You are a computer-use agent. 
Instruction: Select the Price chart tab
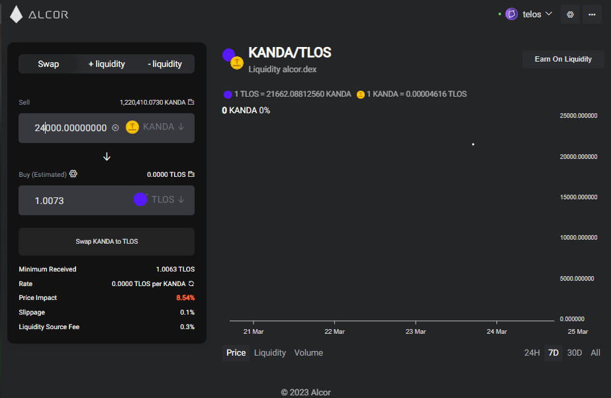[x=236, y=353]
